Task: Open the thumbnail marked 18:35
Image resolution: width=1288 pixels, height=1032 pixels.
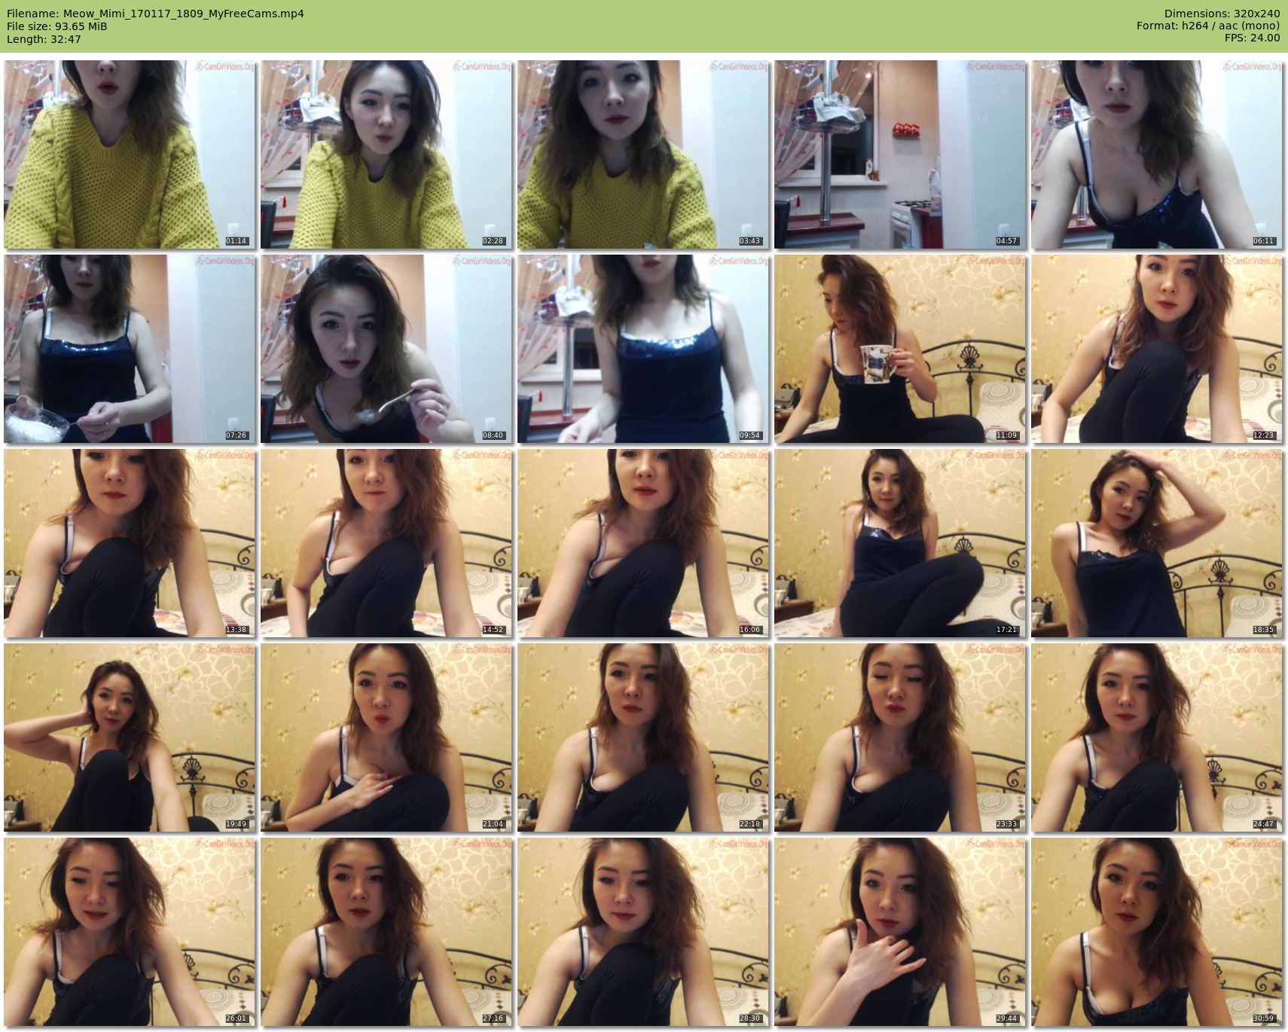Action: (1157, 543)
